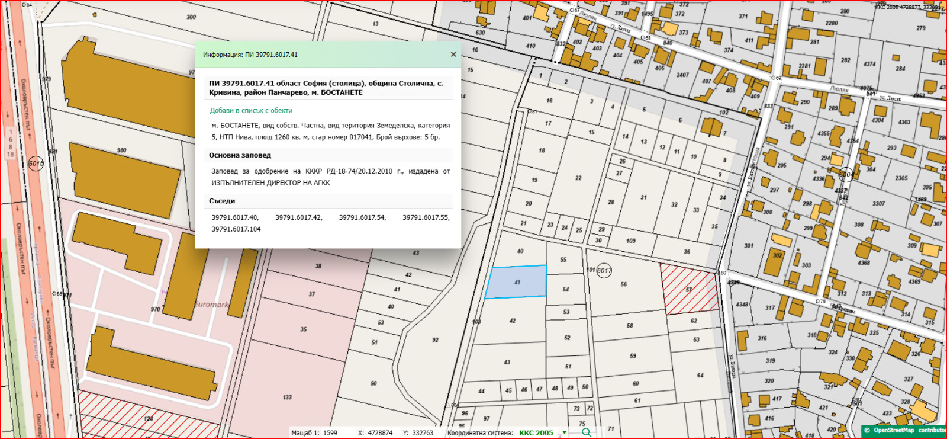The width and height of the screenshot is (947, 439).
Task: Click the Euromarket label on the map
Action: (212, 305)
